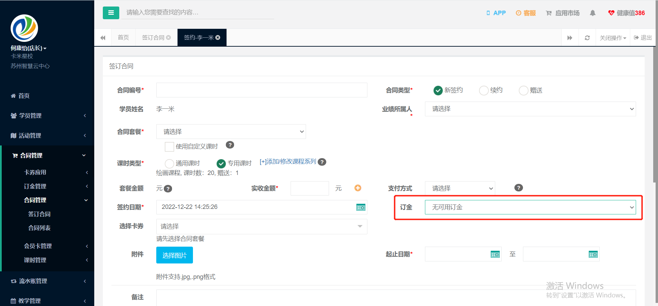Focus the 实收金额 input field
The height and width of the screenshot is (306, 658).
tap(310, 188)
